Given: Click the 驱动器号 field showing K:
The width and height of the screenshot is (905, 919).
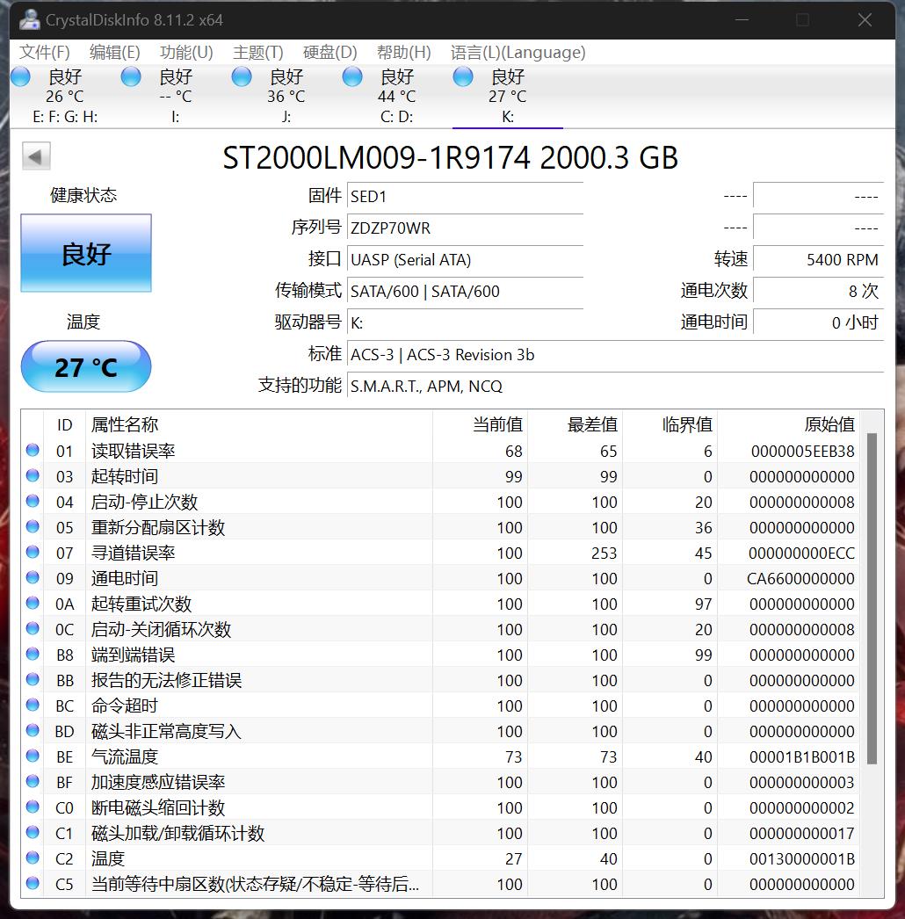Looking at the screenshot, I should click(x=465, y=323).
